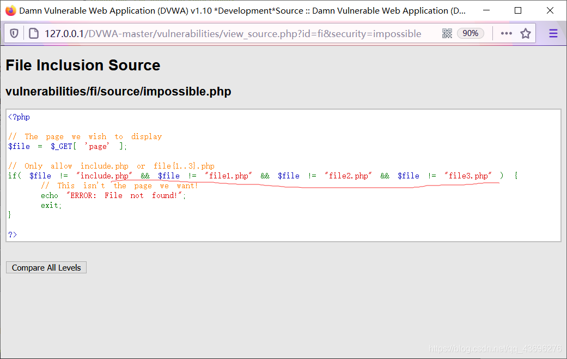The width and height of the screenshot is (567, 359).
Task: Click the exit; statement
Action: tap(51, 205)
